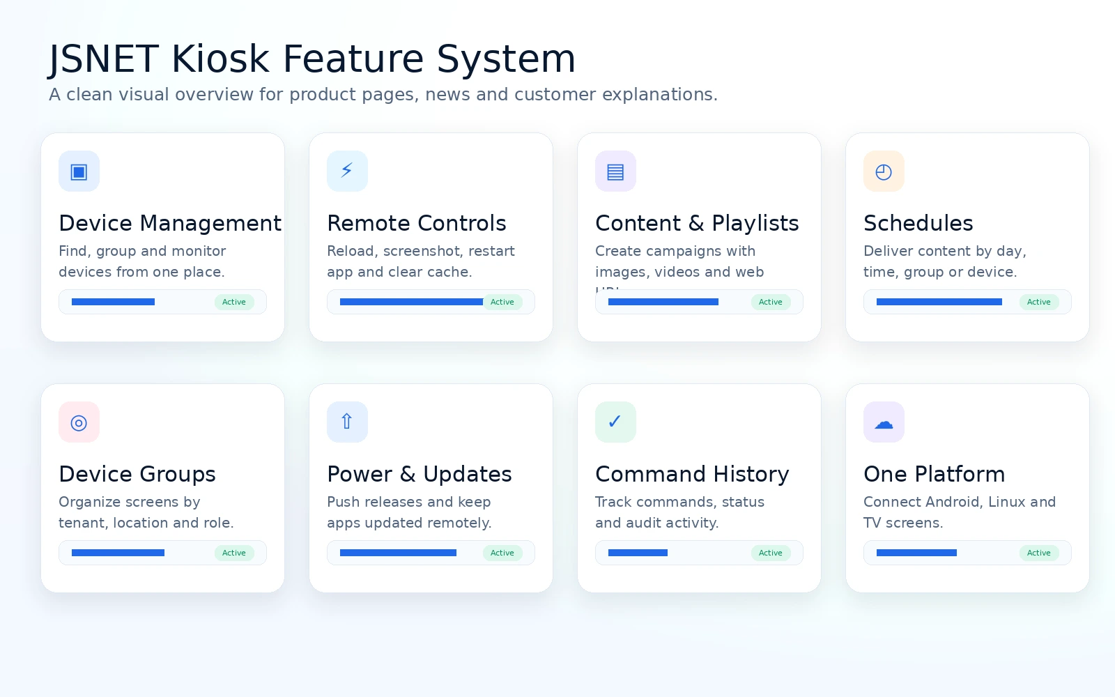
Task: Select the Power & Updates card title
Action: click(x=420, y=474)
